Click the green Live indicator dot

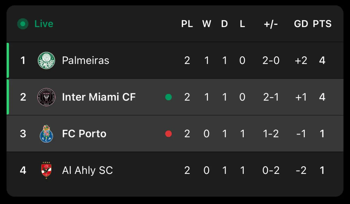tap(23, 24)
